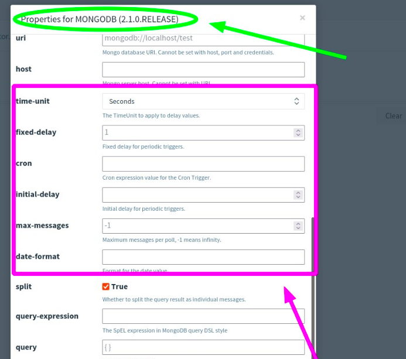Click the 'Mongo database URI' description text
The height and width of the screenshot is (359, 406).
click(188, 52)
